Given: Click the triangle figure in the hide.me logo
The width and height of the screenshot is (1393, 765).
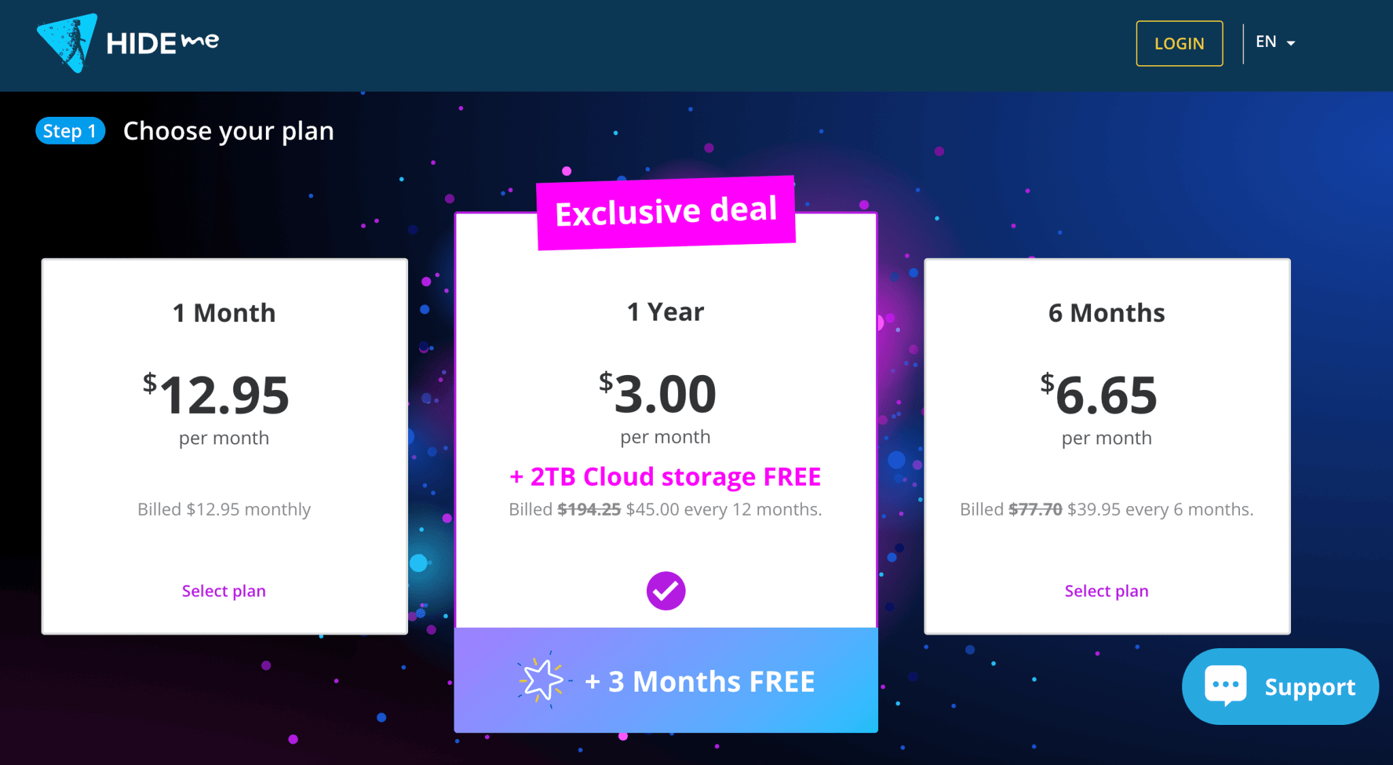Looking at the screenshot, I should (68, 42).
